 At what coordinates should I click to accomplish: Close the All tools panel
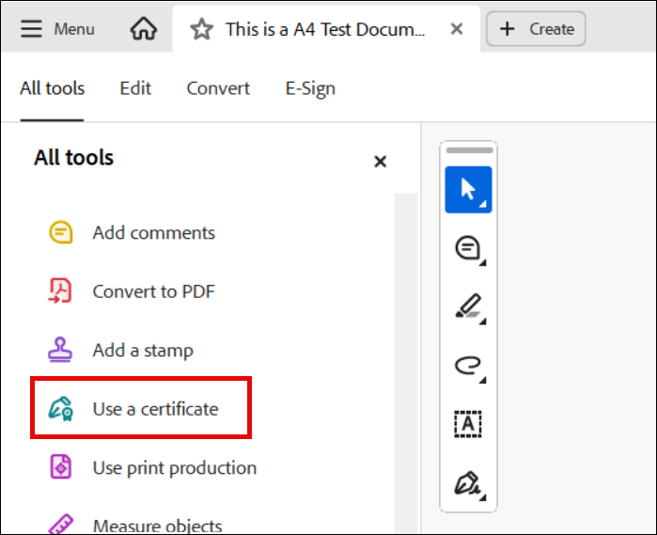coord(380,162)
